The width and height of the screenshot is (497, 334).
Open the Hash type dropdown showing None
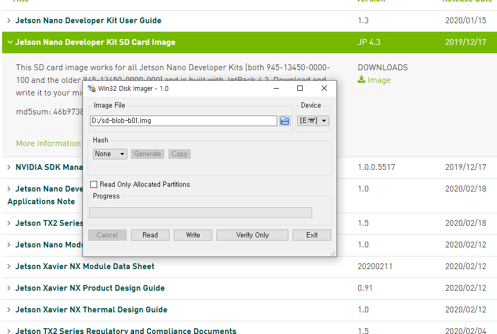[110, 154]
